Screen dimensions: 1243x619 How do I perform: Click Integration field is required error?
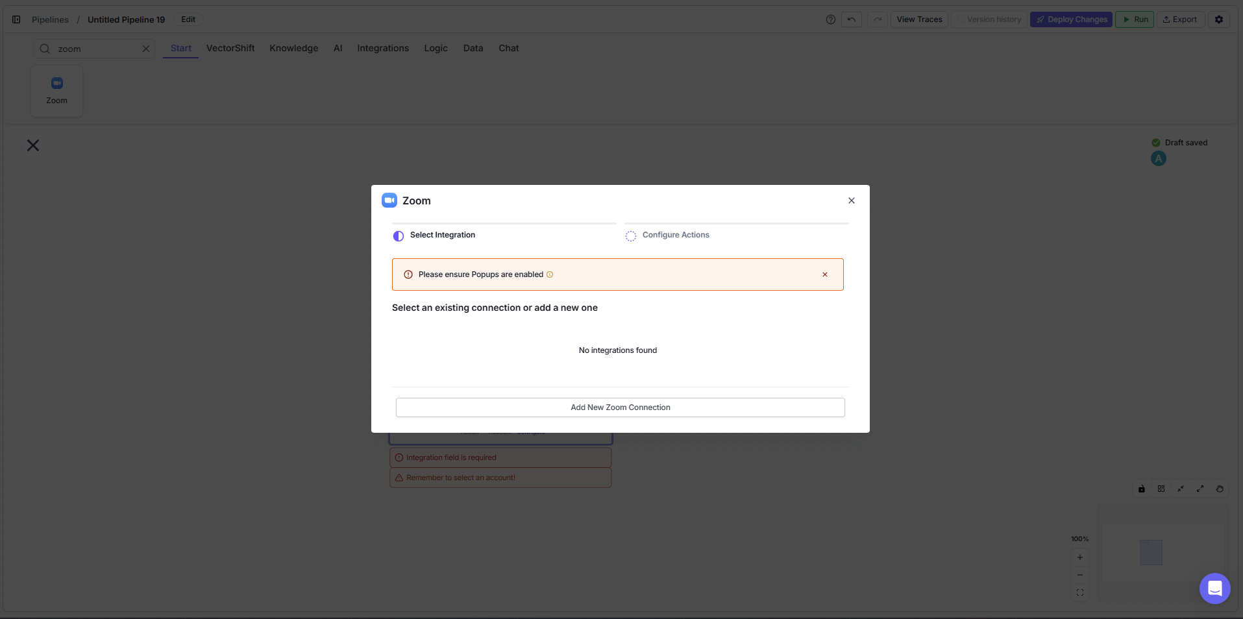(500, 457)
